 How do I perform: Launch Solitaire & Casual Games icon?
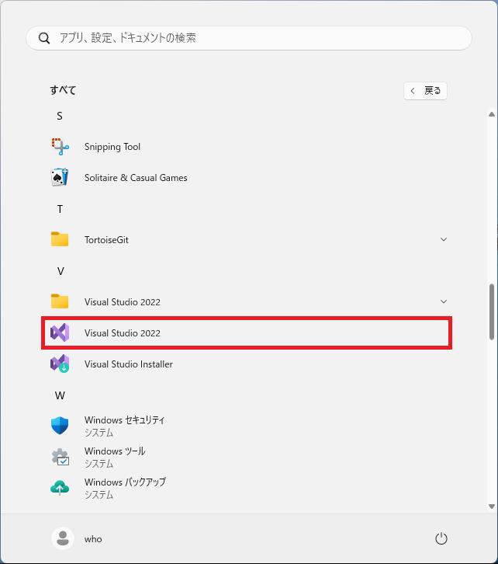pyautogui.click(x=60, y=177)
